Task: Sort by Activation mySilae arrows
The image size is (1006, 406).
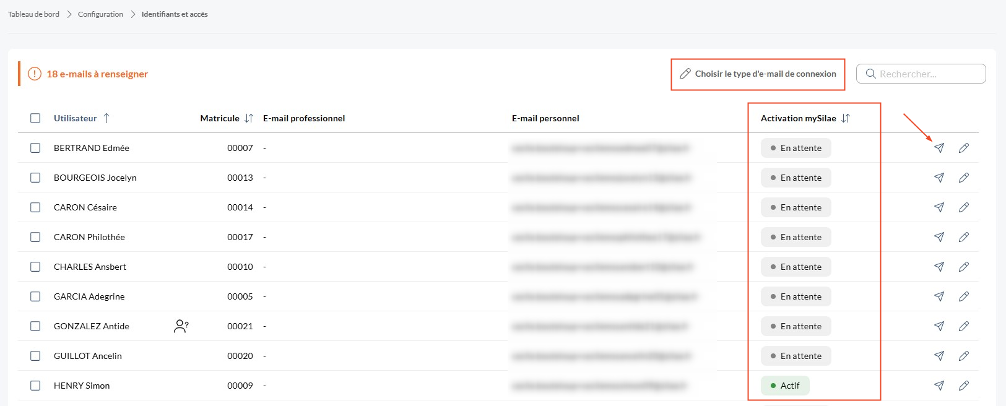Action: (x=846, y=118)
